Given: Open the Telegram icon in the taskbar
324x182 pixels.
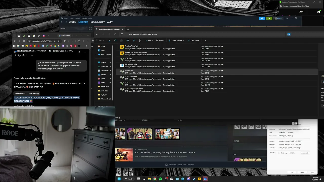Looking at the screenshot, I should pyautogui.click(x=183, y=179).
